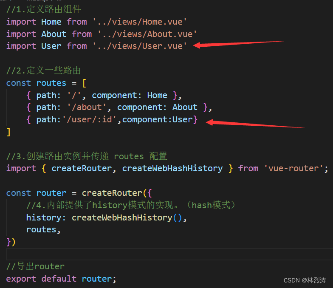Image resolution: width=333 pixels, height=288 pixels.
Task: Click the '/about' path string
Action: (x=87, y=107)
